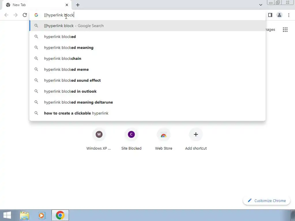The height and width of the screenshot is (221, 295).
Task: Open the side panel icon
Action: coord(270,15)
